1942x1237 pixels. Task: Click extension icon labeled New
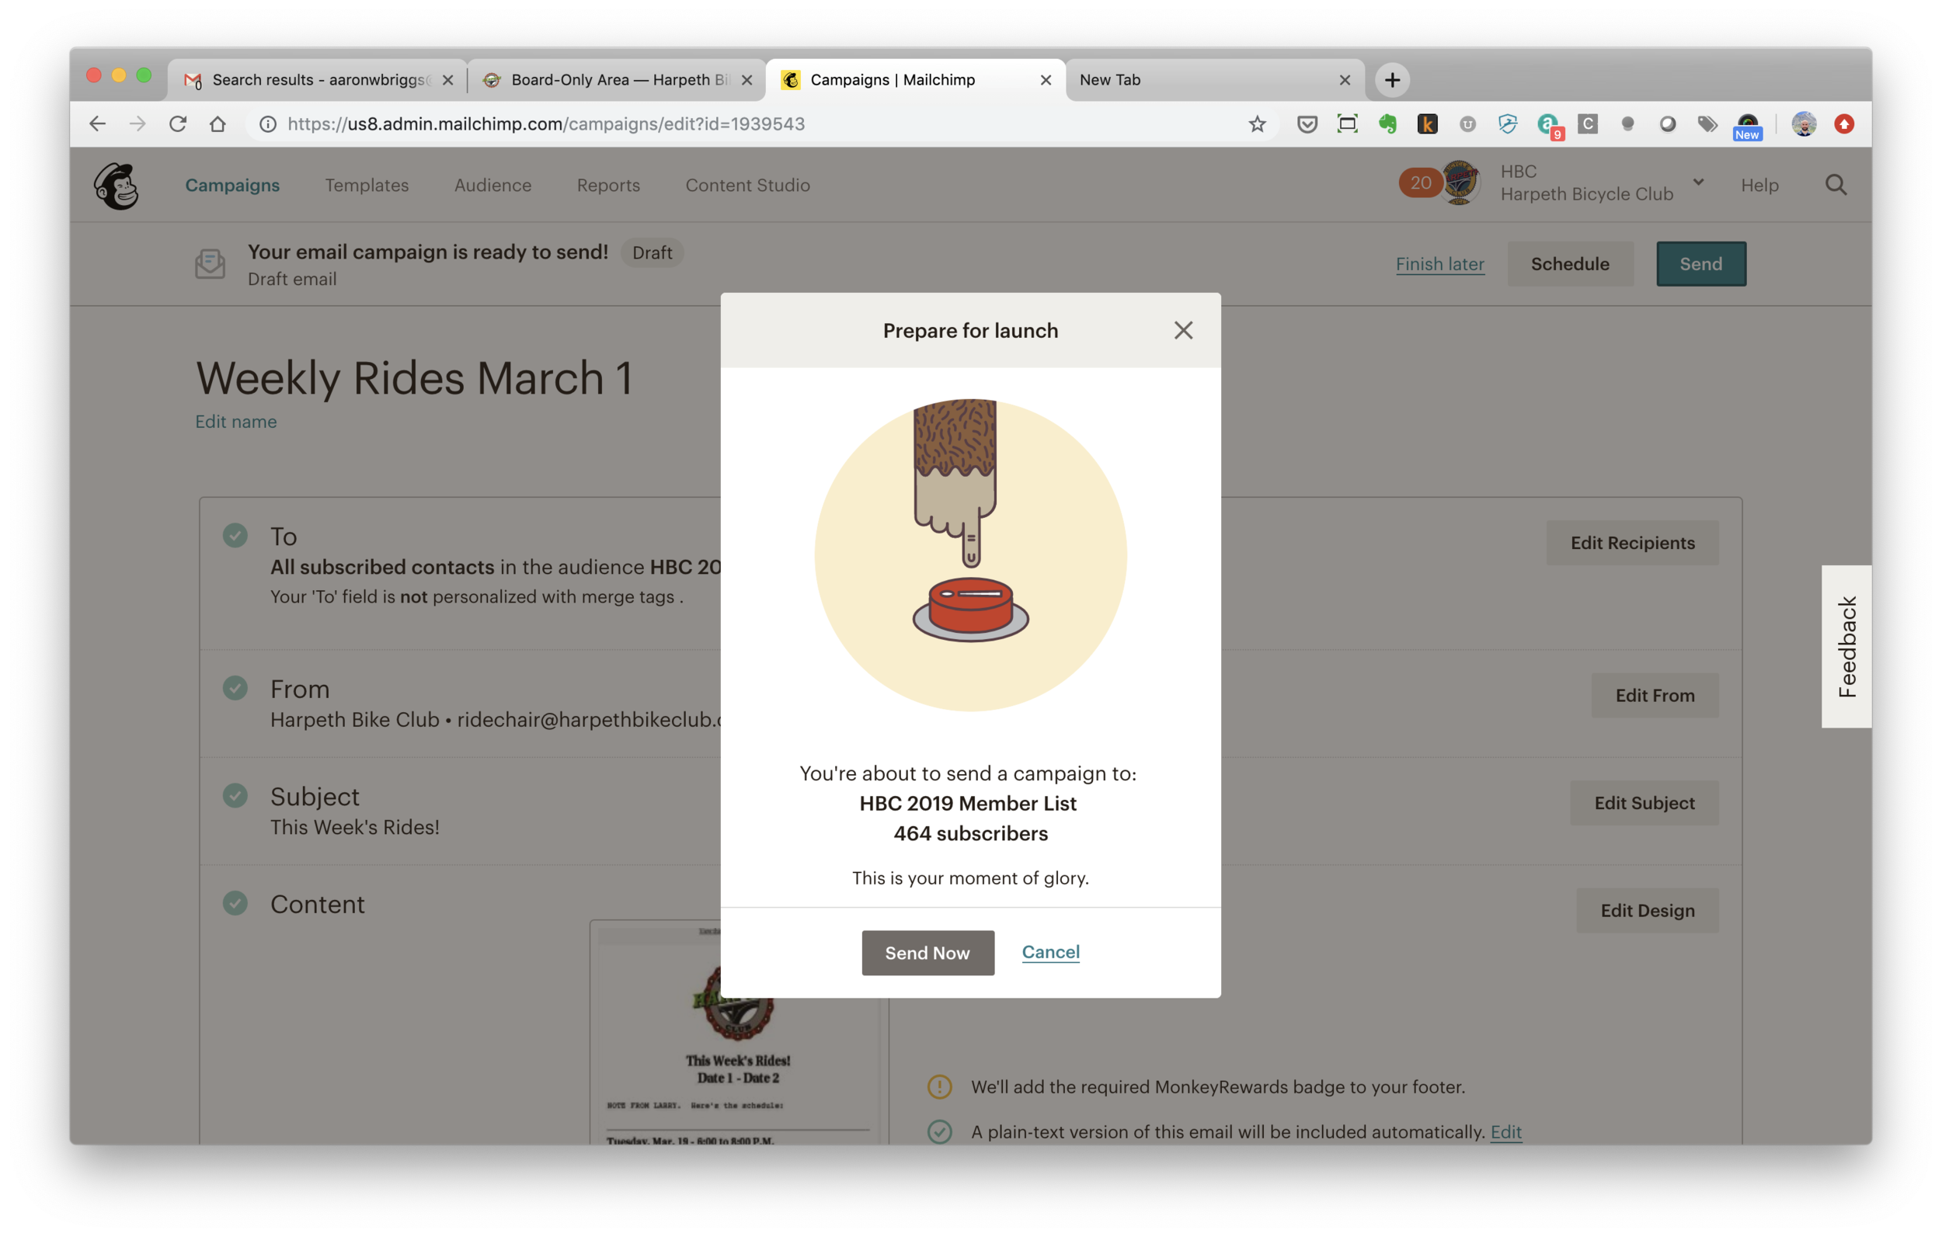[1747, 126]
